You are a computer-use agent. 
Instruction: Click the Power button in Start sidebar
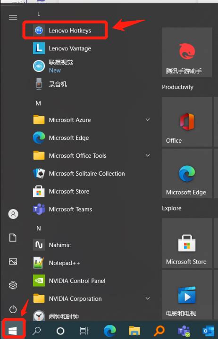pyautogui.click(x=13, y=309)
